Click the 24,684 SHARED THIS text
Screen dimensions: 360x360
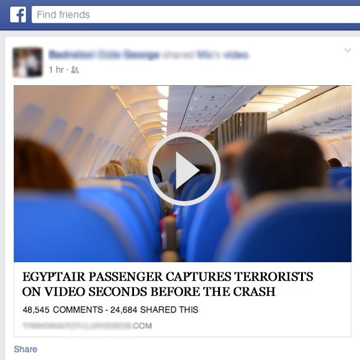click(154, 310)
